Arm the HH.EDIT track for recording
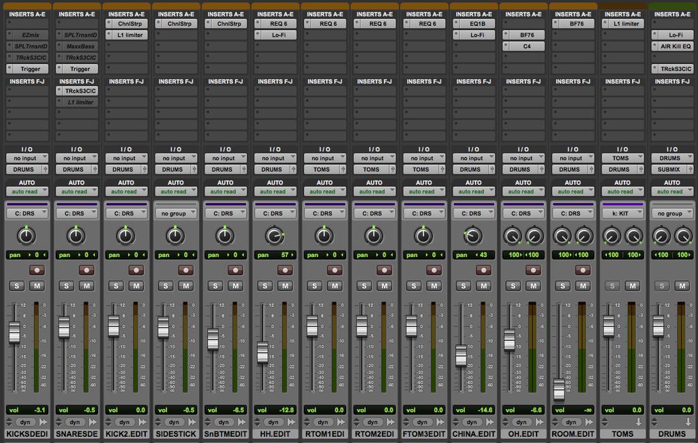 click(285, 271)
